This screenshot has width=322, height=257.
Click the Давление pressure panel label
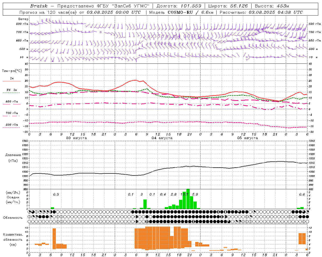[13, 155]
